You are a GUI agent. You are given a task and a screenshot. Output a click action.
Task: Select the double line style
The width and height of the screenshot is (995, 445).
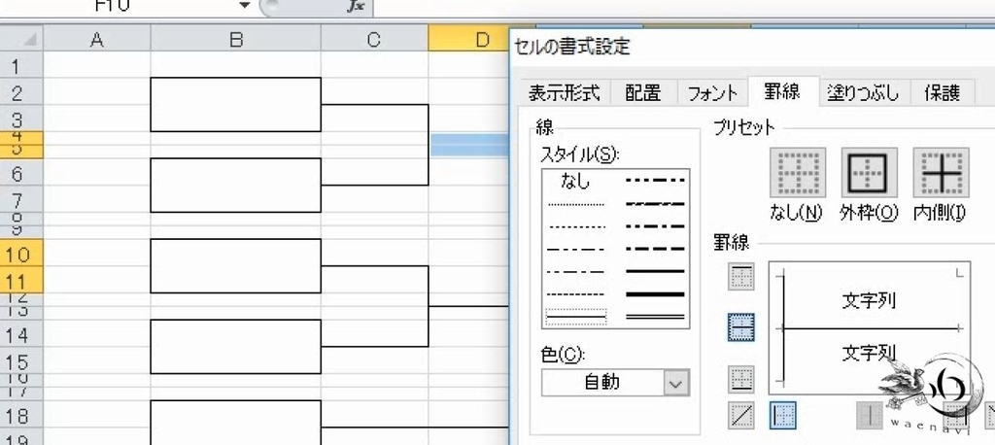point(656,316)
